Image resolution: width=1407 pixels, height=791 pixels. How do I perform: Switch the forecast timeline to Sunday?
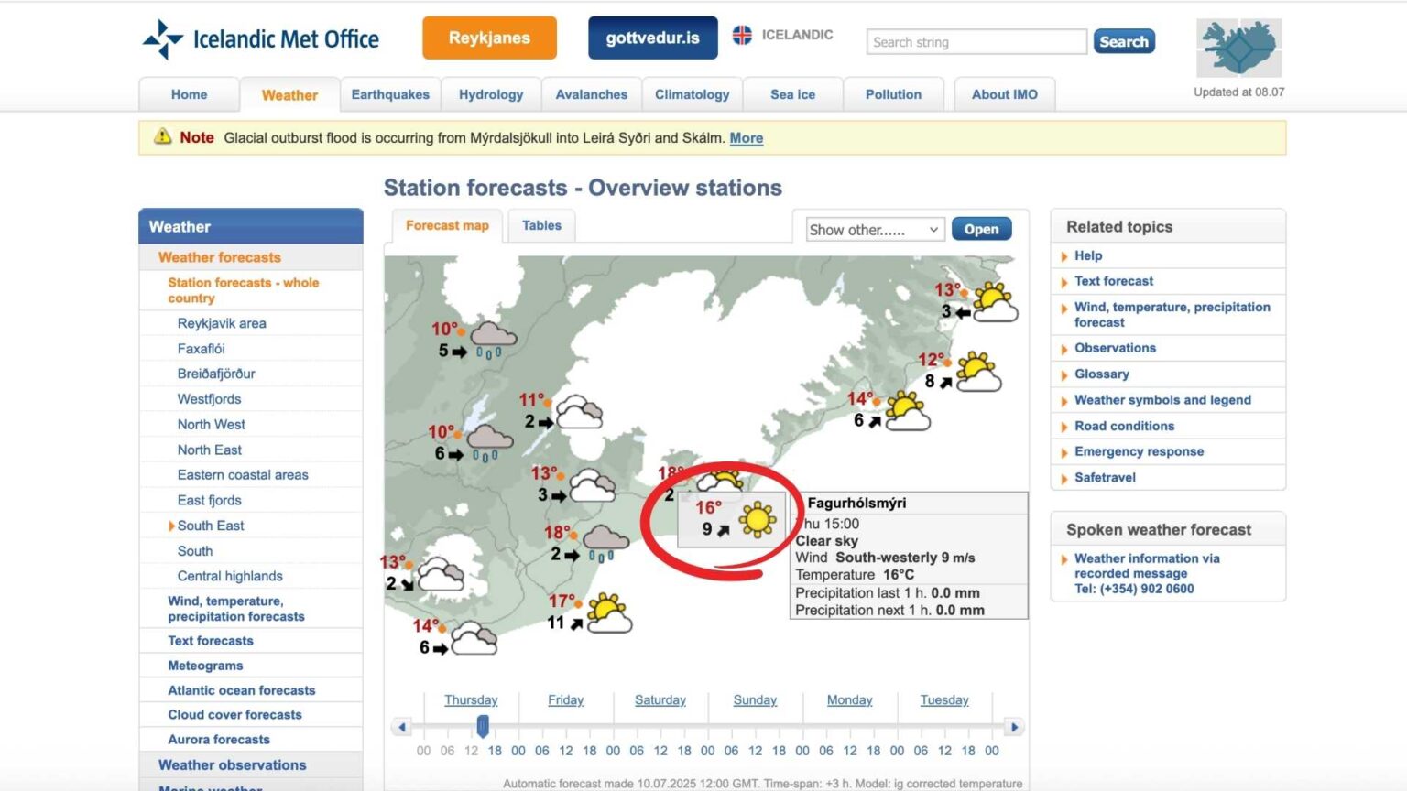[754, 699]
